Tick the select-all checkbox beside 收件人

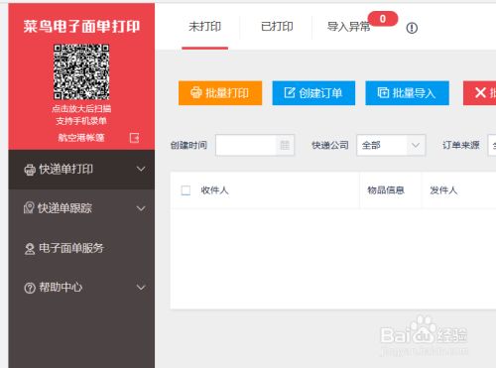click(186, 190)
